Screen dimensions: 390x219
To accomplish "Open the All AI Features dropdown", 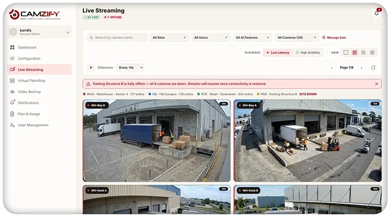I will click(x=252, y=37).
